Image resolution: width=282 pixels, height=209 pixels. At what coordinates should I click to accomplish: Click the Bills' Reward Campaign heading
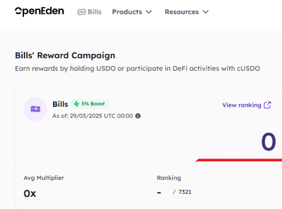click(x=65, y=56)
